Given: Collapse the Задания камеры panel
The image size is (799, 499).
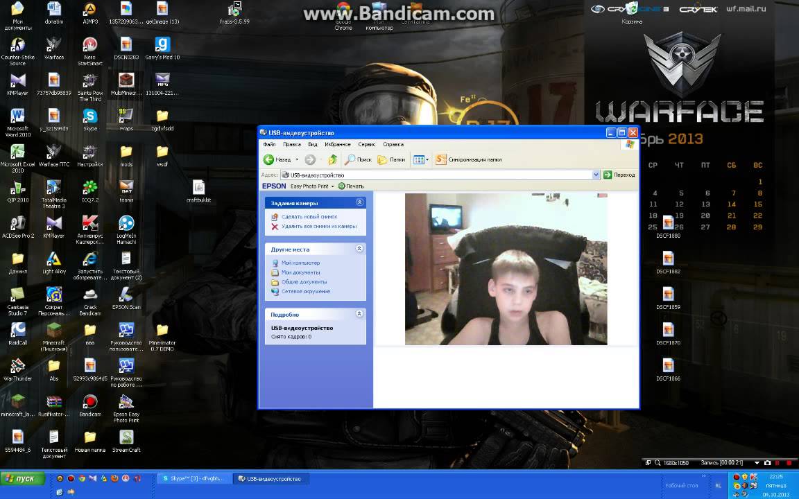Looking at the screenshot, I should (359, 202).
